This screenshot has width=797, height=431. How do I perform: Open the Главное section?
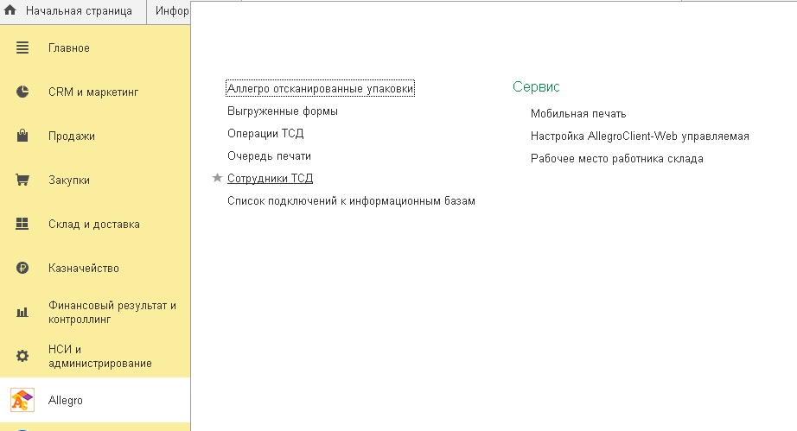point(68,48)
